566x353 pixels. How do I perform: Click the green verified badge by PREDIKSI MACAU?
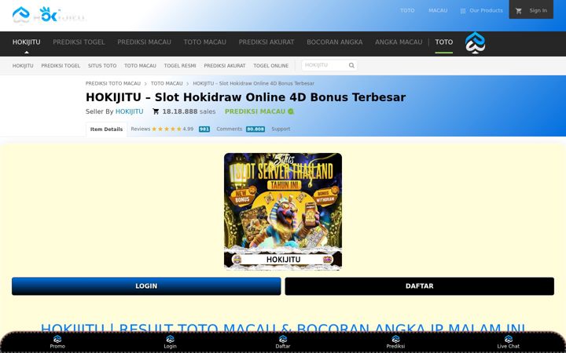click(x=291, y=111)
